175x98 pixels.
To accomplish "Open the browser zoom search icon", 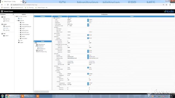I will point(164,5).
